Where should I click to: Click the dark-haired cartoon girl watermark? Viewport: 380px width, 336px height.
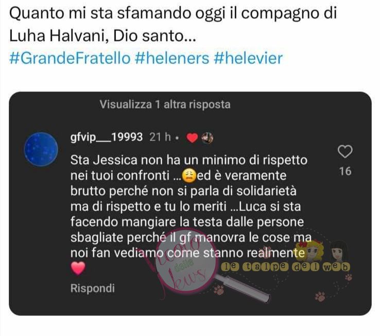point(339,251)
